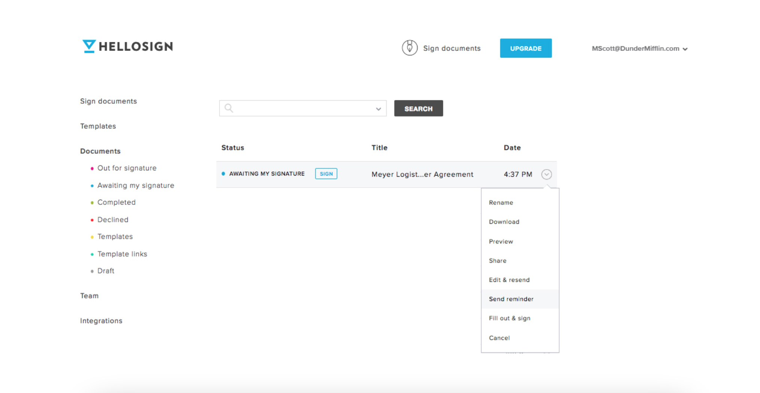This screenshot has height=393, width=760.
Task: Click the Status column header
Action: [x=233, y=148]
